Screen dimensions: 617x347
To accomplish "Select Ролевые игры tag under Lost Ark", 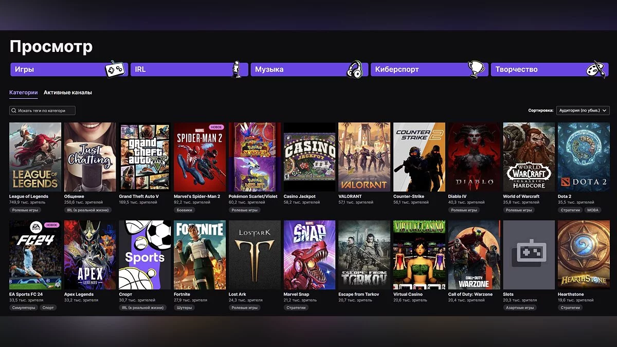I will click(244, 308).
